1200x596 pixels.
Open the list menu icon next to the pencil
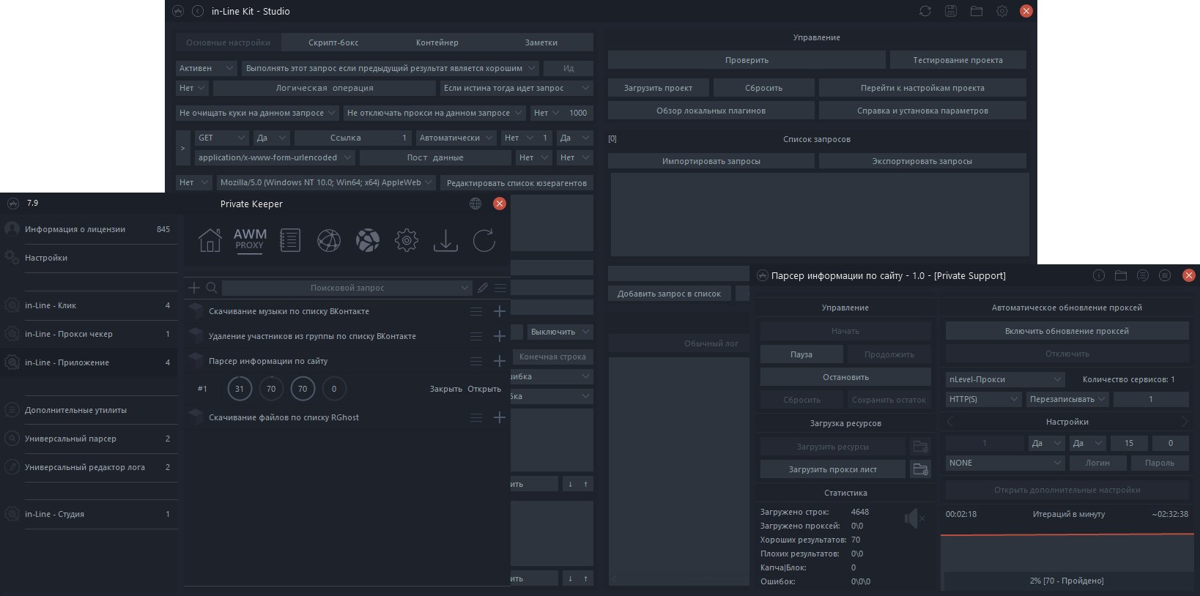tap(500, 288)
